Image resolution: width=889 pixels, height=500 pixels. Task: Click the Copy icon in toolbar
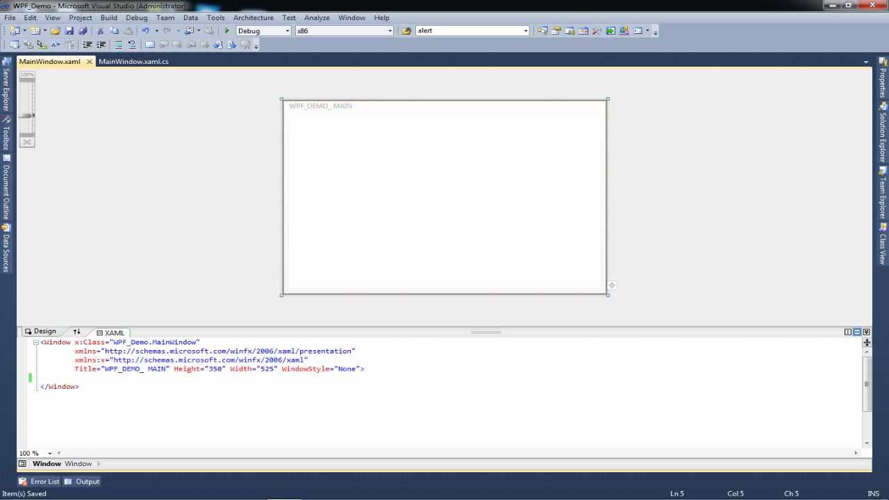pos(114,31)
